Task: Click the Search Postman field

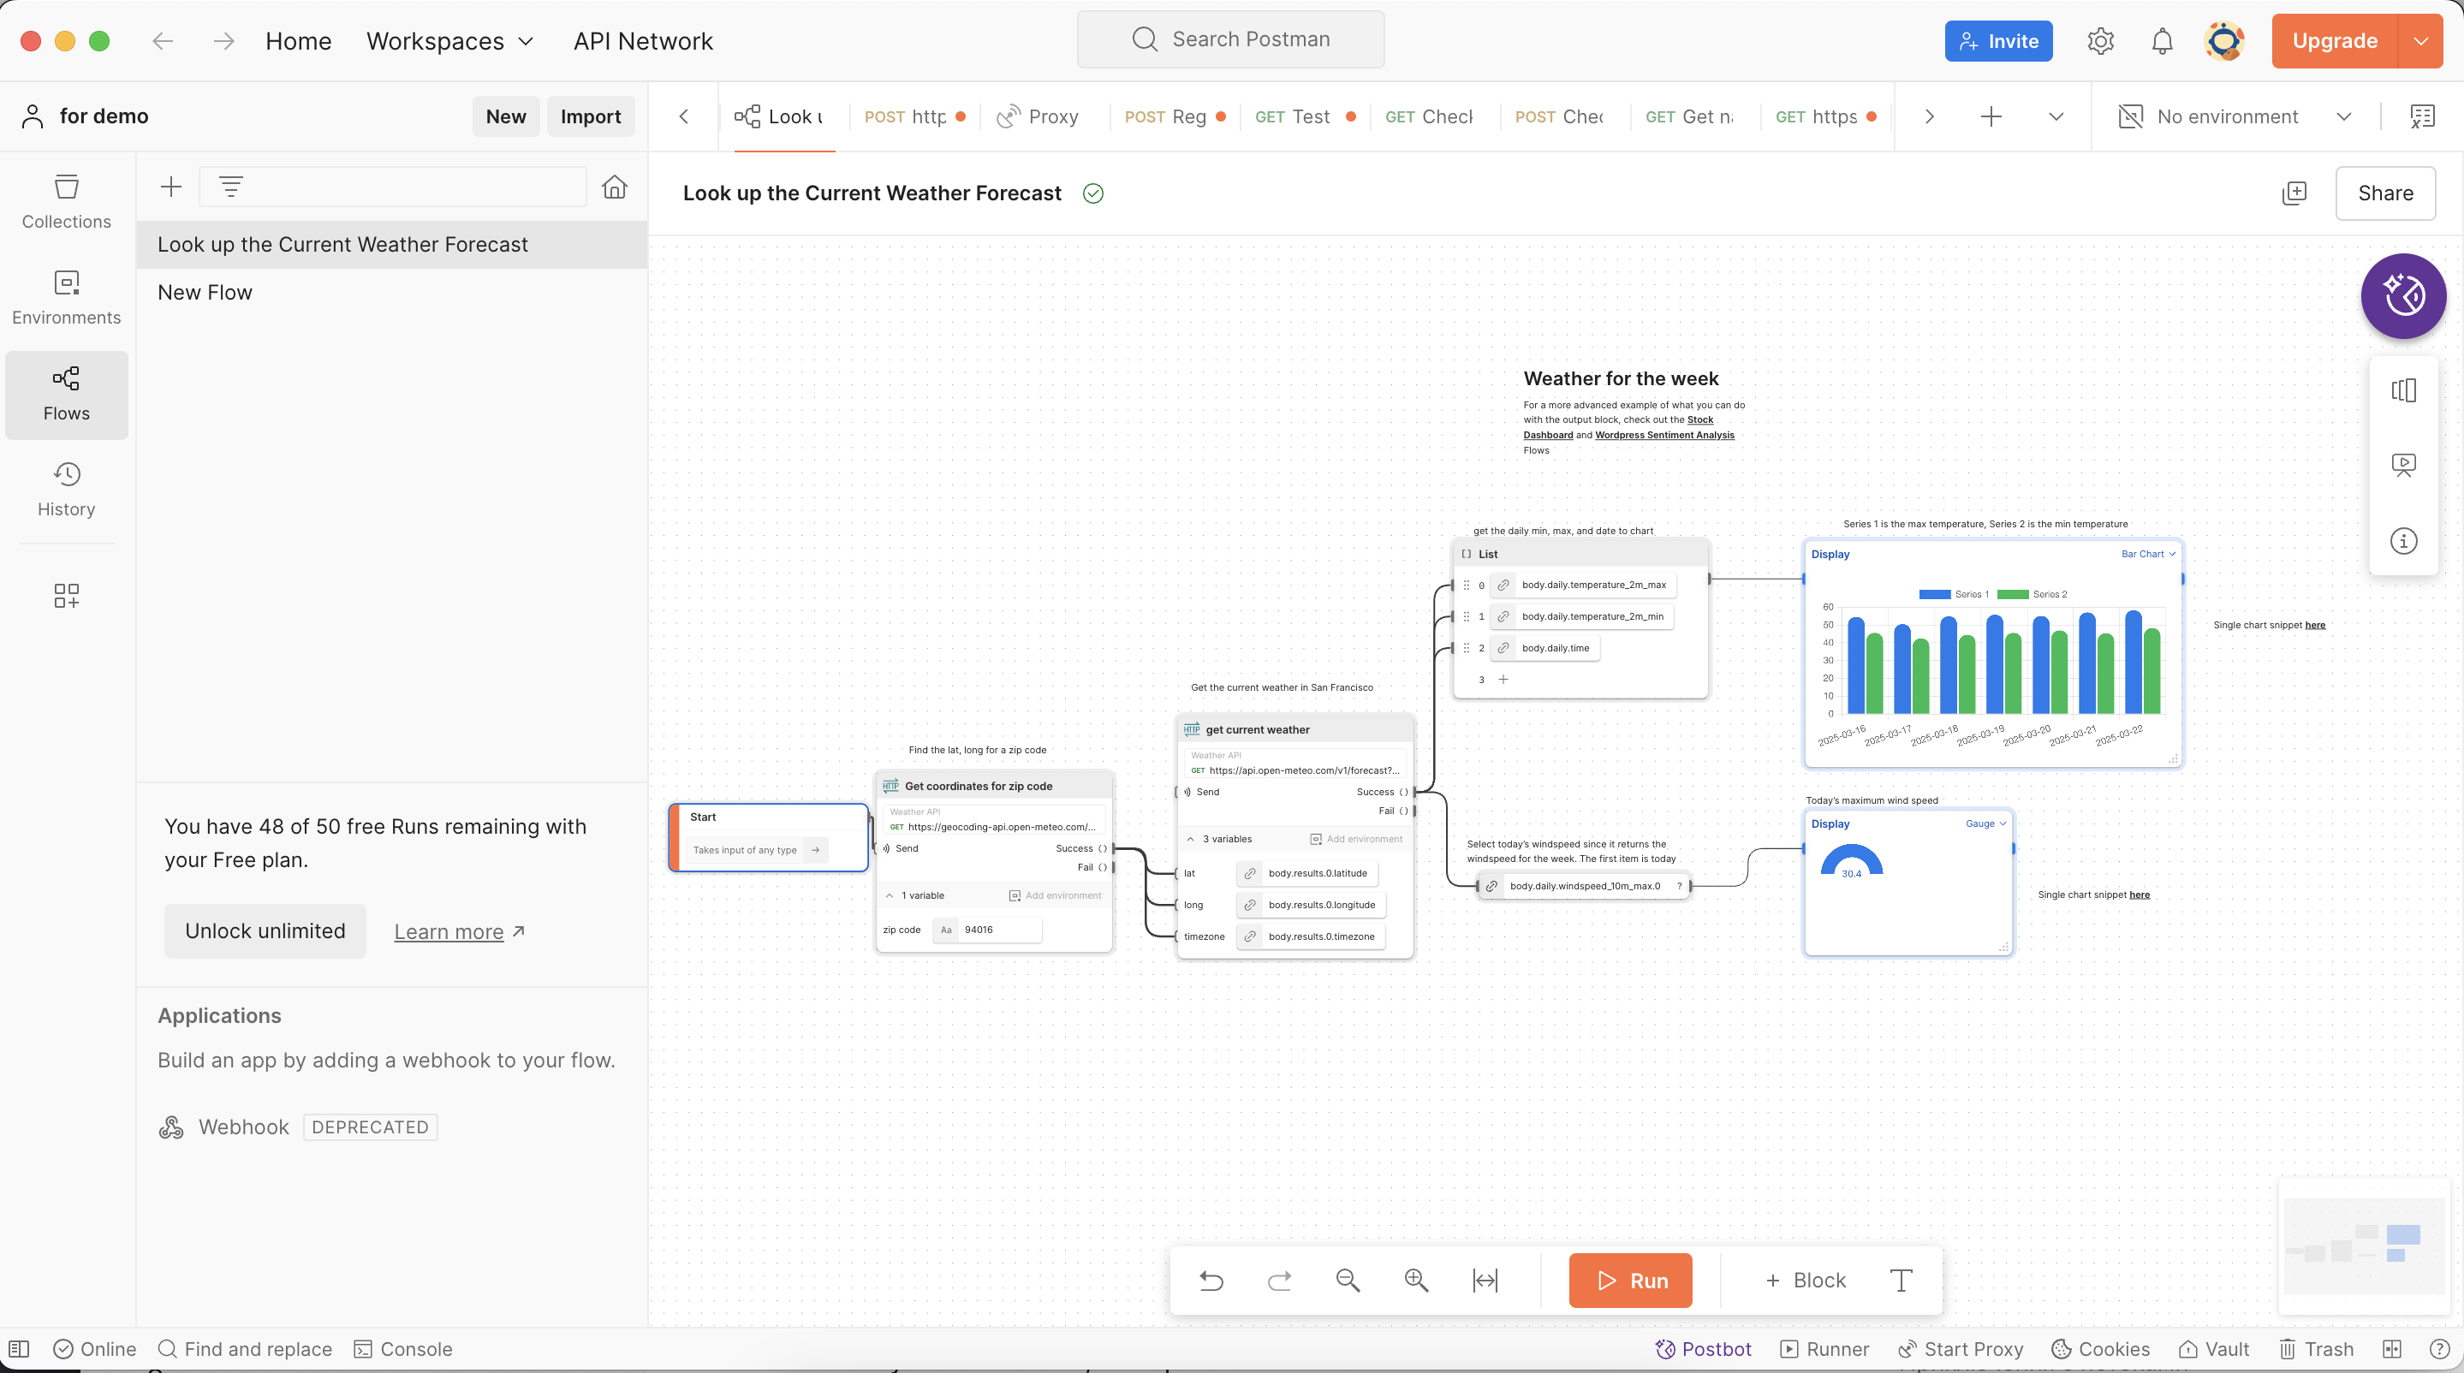Action: pyautogui.click(x=1231, y=39)
